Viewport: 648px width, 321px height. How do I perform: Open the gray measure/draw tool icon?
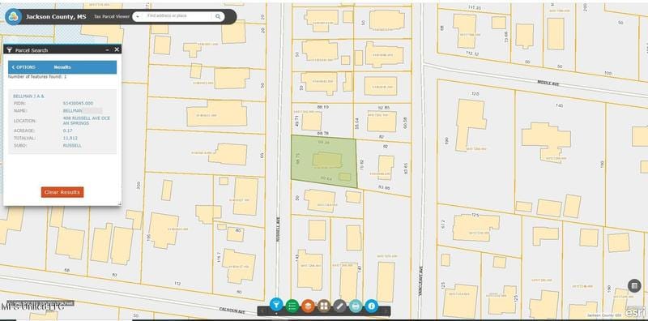point(339,306)
